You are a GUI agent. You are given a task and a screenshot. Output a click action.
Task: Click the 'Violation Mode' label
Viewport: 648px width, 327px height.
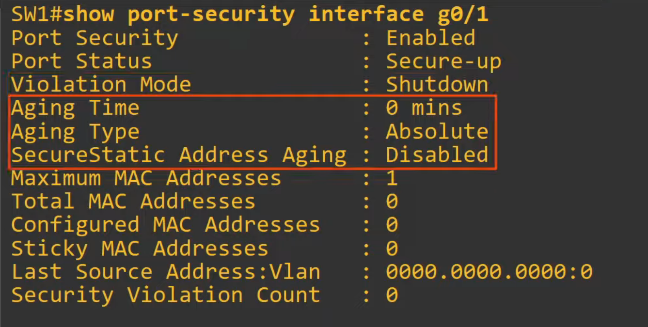(101, 85)
